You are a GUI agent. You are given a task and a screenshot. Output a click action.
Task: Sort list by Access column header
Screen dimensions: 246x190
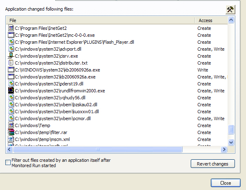point(210,20)
